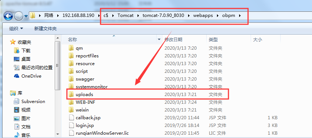Select the login.jsp file name
Screen dimensions: 312x138
(x=85, y=125)
